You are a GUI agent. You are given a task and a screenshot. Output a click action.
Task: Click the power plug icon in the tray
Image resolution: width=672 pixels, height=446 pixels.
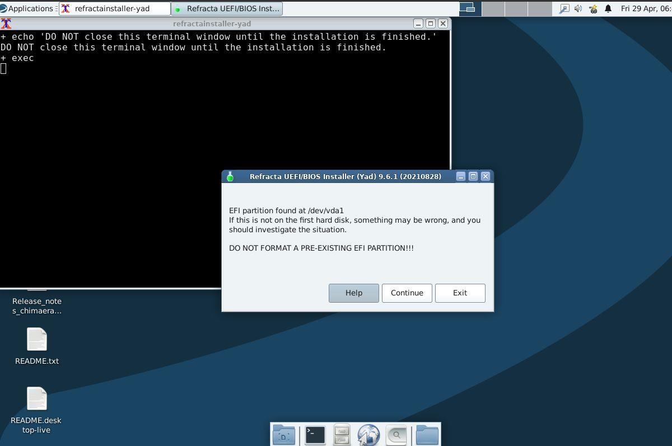tap(592, 8)
